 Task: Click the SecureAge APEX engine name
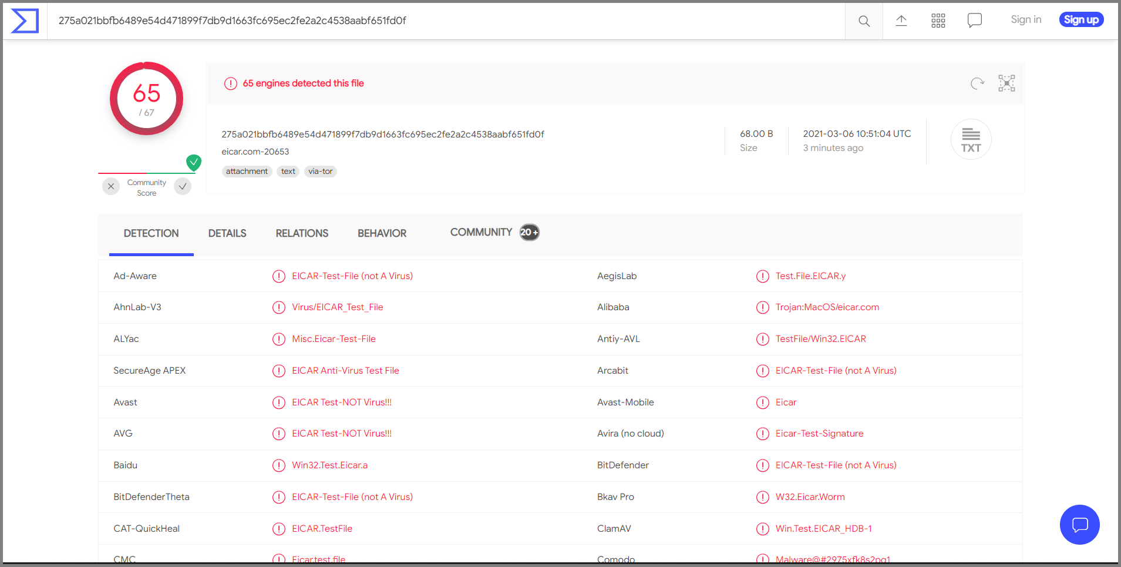(x=150, y=371)
